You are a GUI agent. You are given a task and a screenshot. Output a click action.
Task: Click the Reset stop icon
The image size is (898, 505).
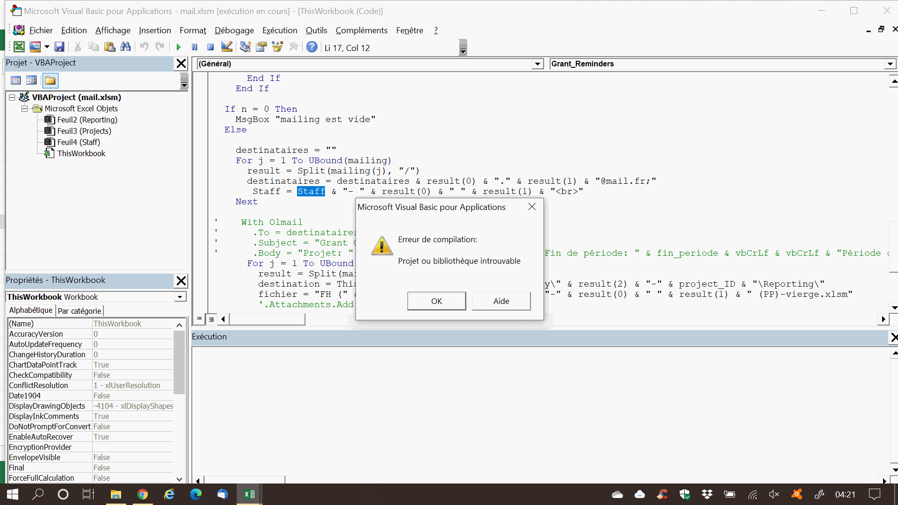click(210, 47)
